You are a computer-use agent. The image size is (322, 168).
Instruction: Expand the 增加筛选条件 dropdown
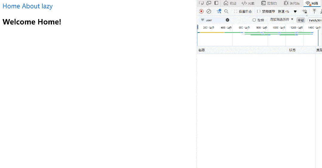281,19
